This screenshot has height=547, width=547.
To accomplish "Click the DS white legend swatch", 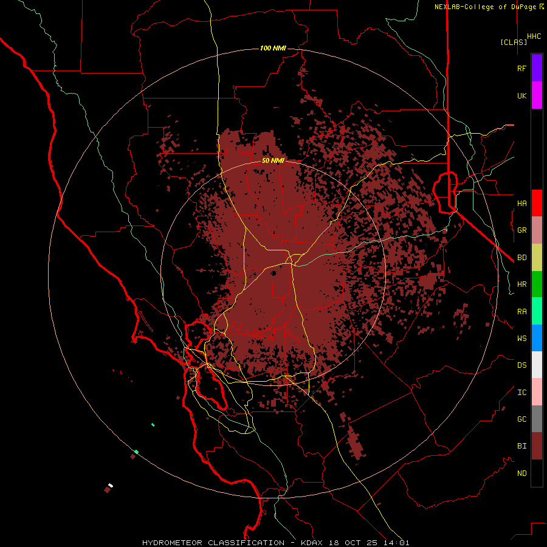I will pyautogui.click(x=537, y=365).
